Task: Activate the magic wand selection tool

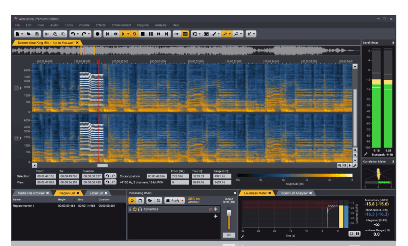Action: 225,34
